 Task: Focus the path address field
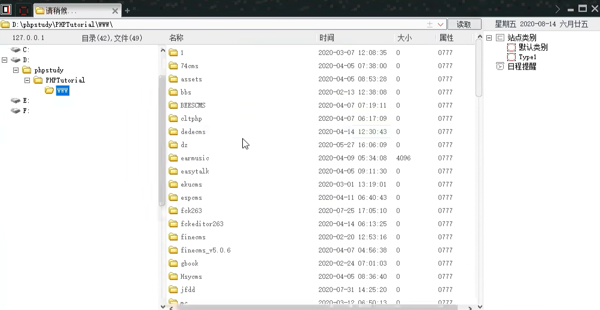(x=218, y=25)
